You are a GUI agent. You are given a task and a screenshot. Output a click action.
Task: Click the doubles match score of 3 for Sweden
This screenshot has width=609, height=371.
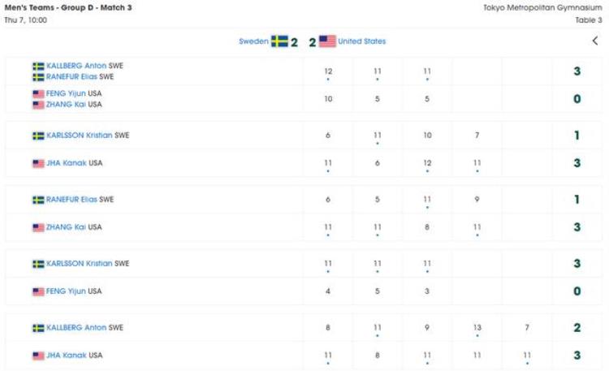pos(577,71)
